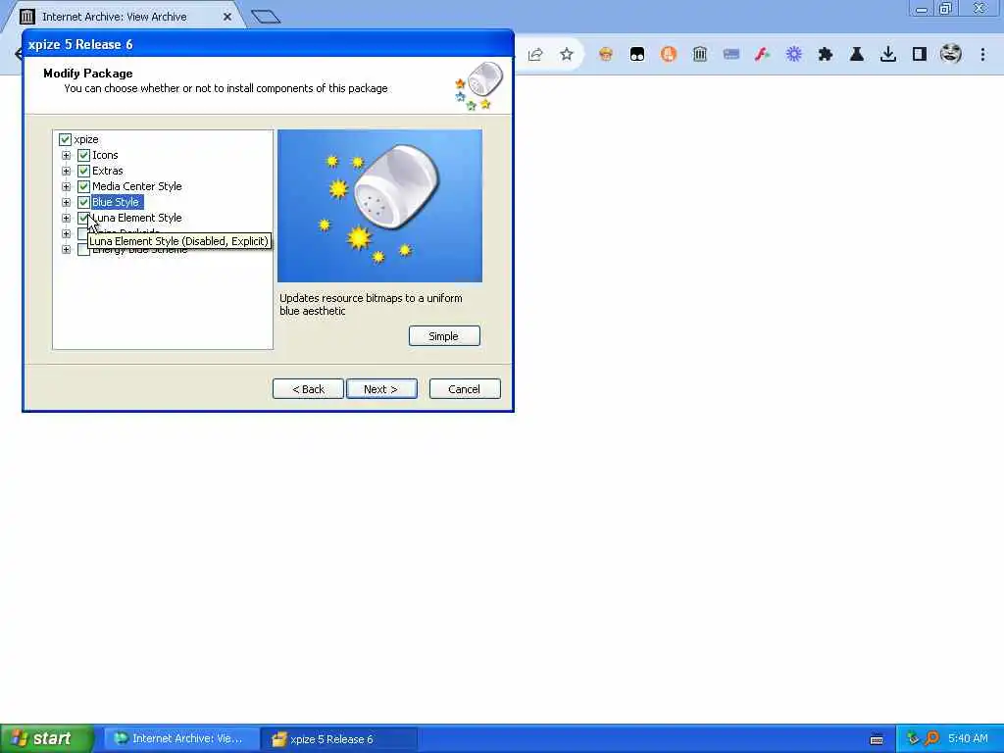Uncheck the xpize root checkbox
The height and width of the screenshot is (753, 1004).
tap(65, 139)
